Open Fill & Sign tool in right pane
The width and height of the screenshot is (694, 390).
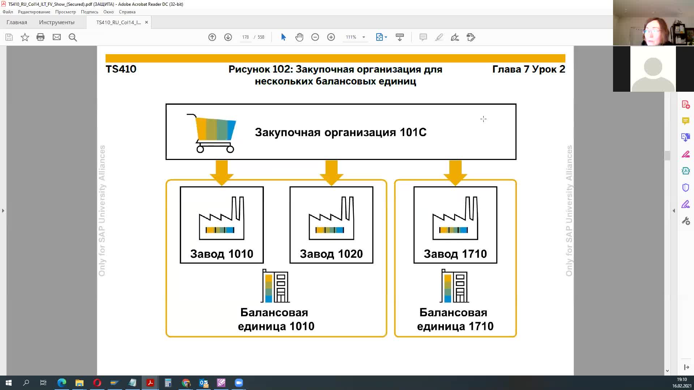click(x=686, y=204)
